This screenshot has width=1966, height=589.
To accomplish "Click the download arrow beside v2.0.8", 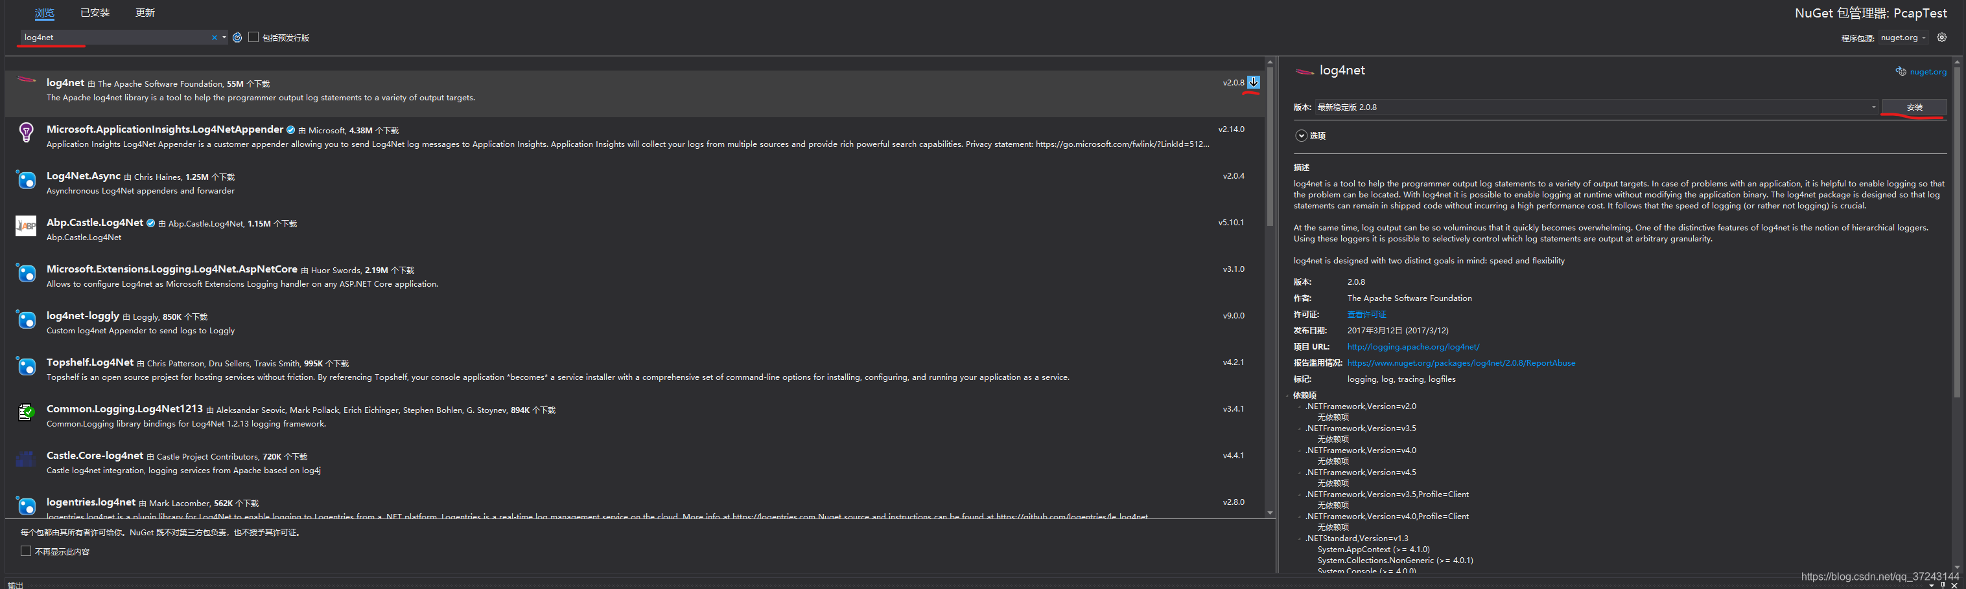I will coord(1253,82).
